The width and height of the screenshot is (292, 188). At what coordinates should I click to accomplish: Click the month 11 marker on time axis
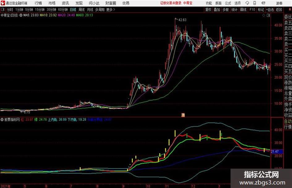[x=167, y=186]
